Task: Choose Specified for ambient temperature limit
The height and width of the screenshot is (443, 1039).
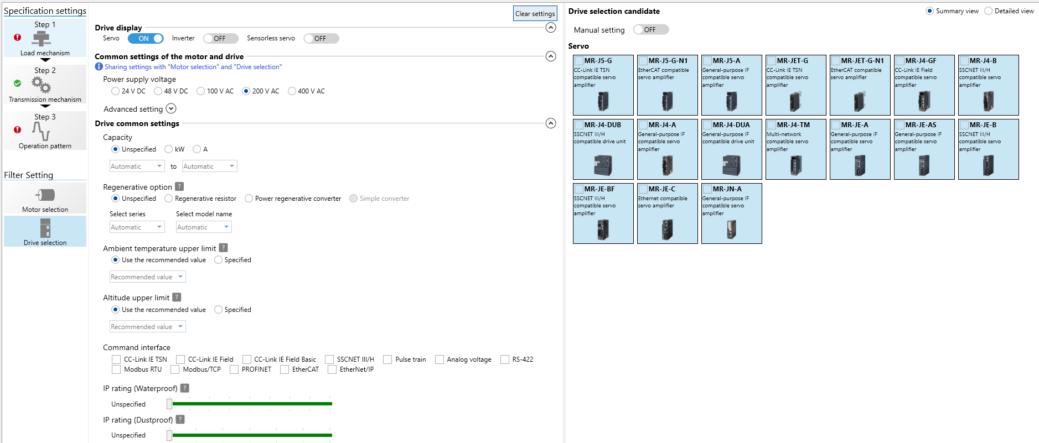Action: point(219,260)
